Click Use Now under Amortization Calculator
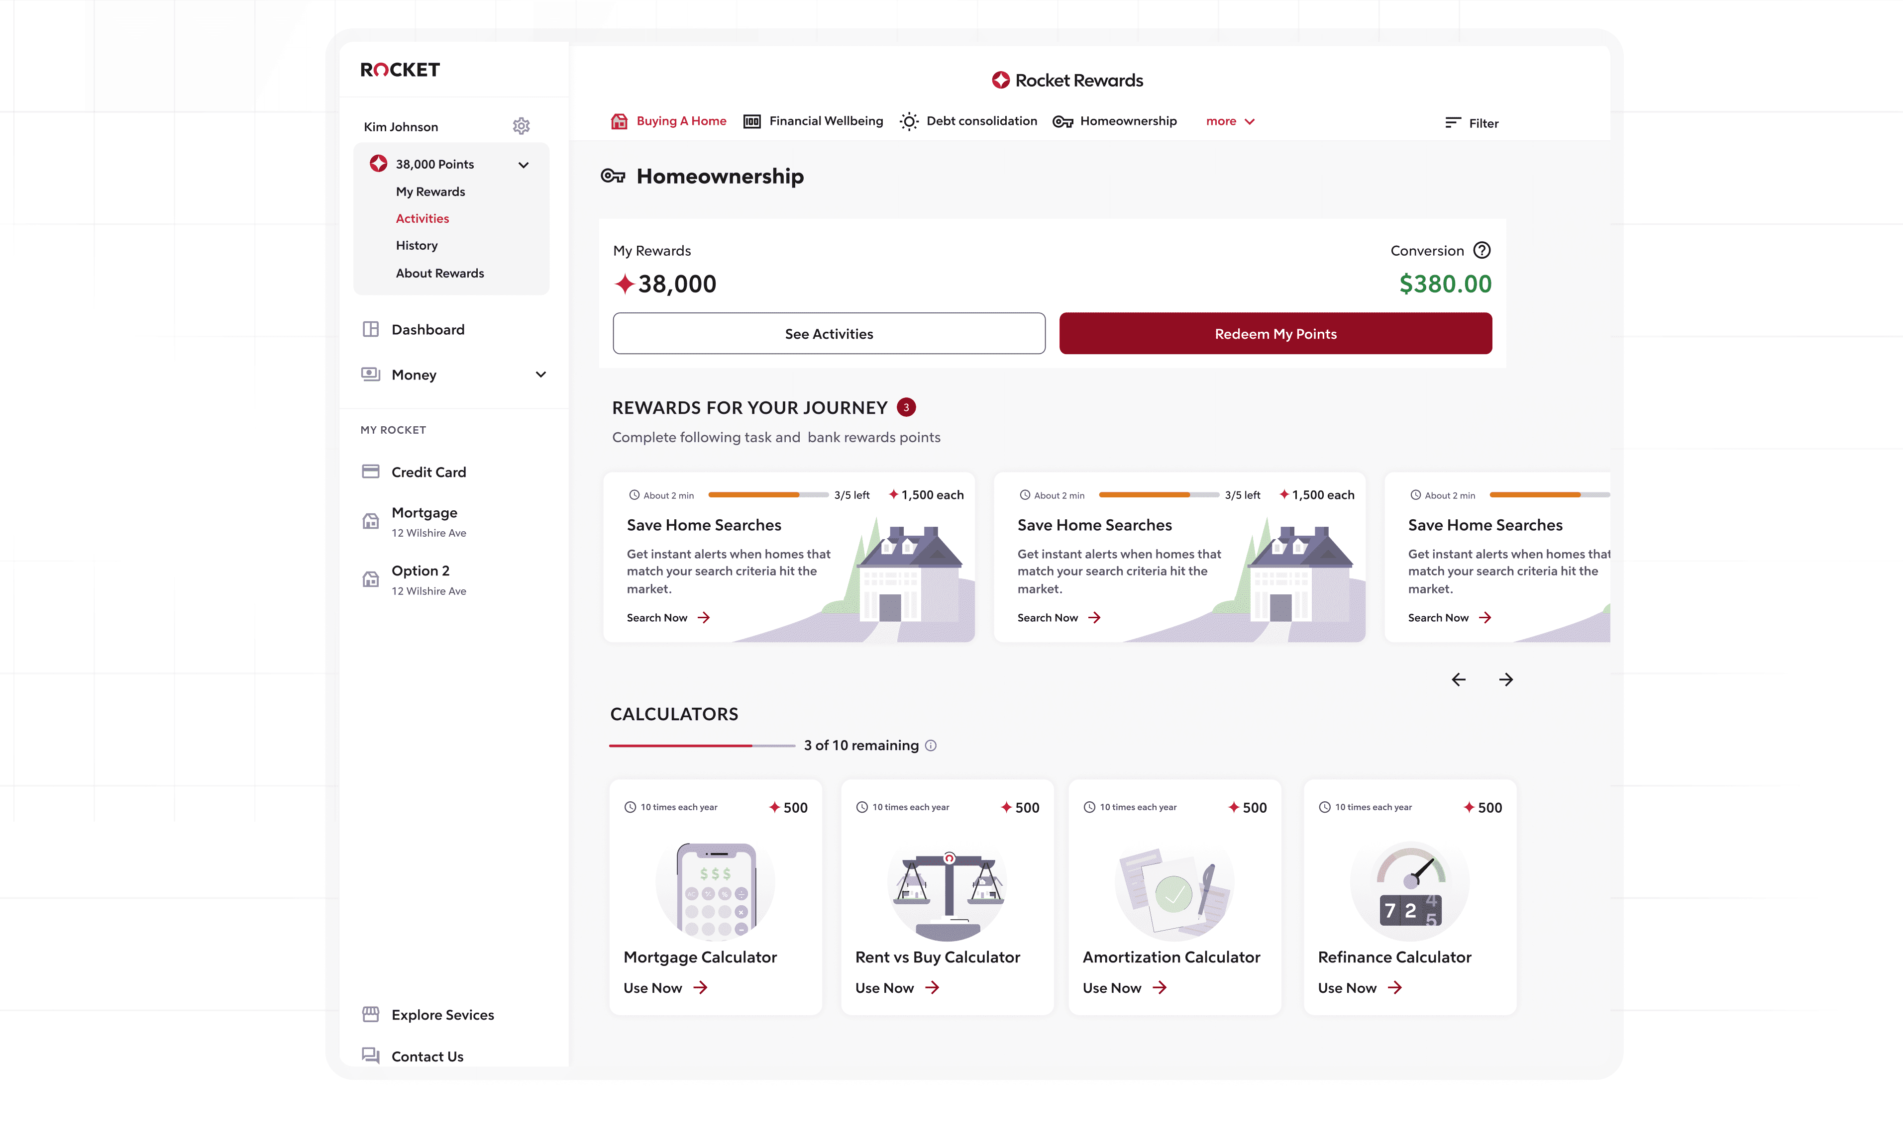Viewport: 1903px width, 1141px height. point(1125,988)
